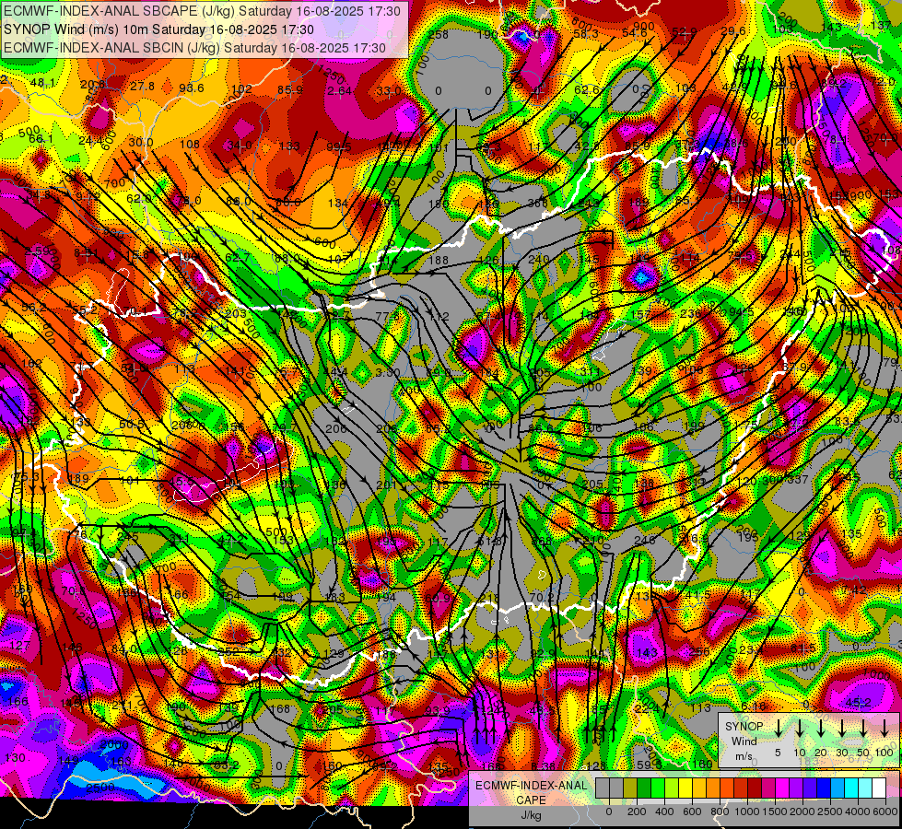Pick the white swatch in CAPE color scale
Screen dimensions: 902x829
pos(880,788)
